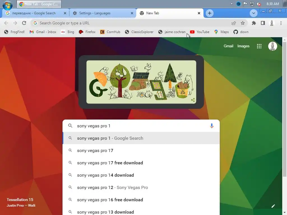Select suggestion sony vegas pro 17 free download

coord(141,163)
